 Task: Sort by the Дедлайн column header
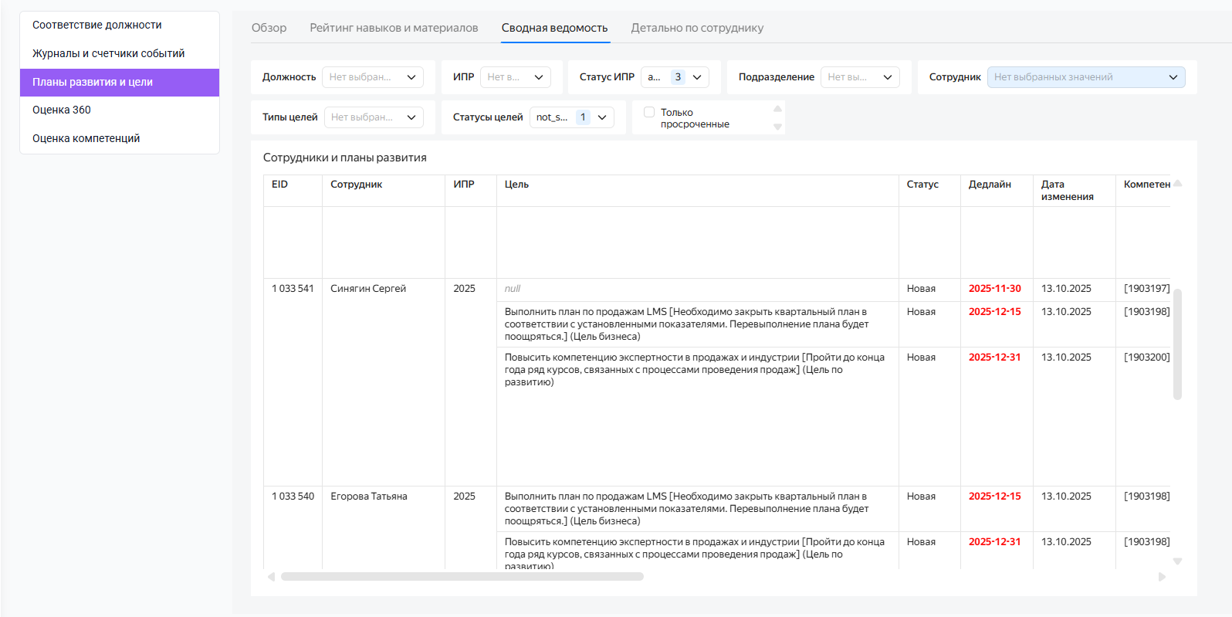click(990, 185)
